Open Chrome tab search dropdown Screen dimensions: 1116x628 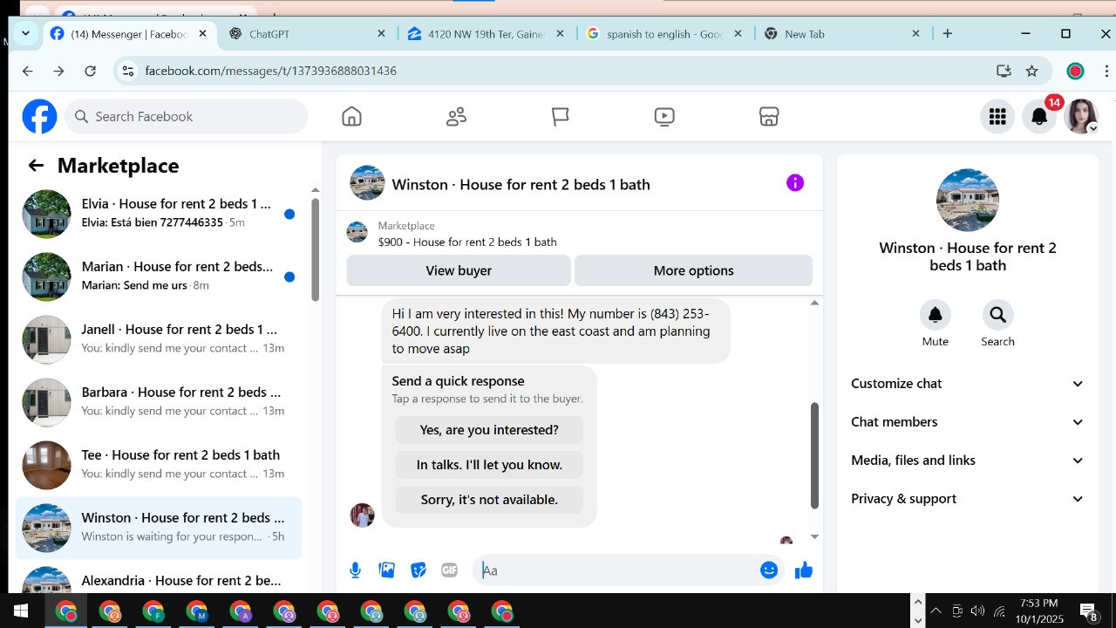(25, 34)
